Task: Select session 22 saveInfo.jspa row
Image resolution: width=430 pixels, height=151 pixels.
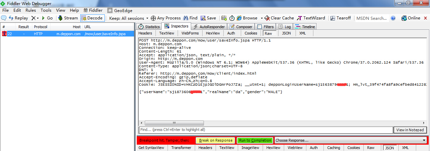Action: coord(67,34)
